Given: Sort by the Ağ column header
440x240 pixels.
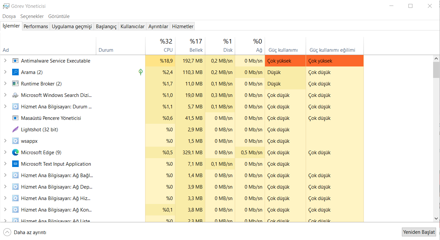Looking at the screenshot, I should coord(250,46).
